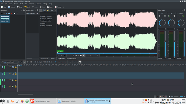Image resolution: width=186 pixels, height=104 pixels.
Task: Select the Spacer tool icon
Action: [x=31, y=62]
